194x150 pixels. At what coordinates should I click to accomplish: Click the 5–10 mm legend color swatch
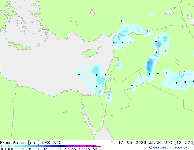pyautogui.click(x=33, y=146)
